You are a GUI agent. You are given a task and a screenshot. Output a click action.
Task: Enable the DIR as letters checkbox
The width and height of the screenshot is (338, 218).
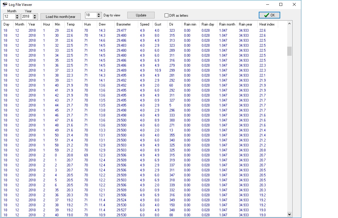(167, 15)
